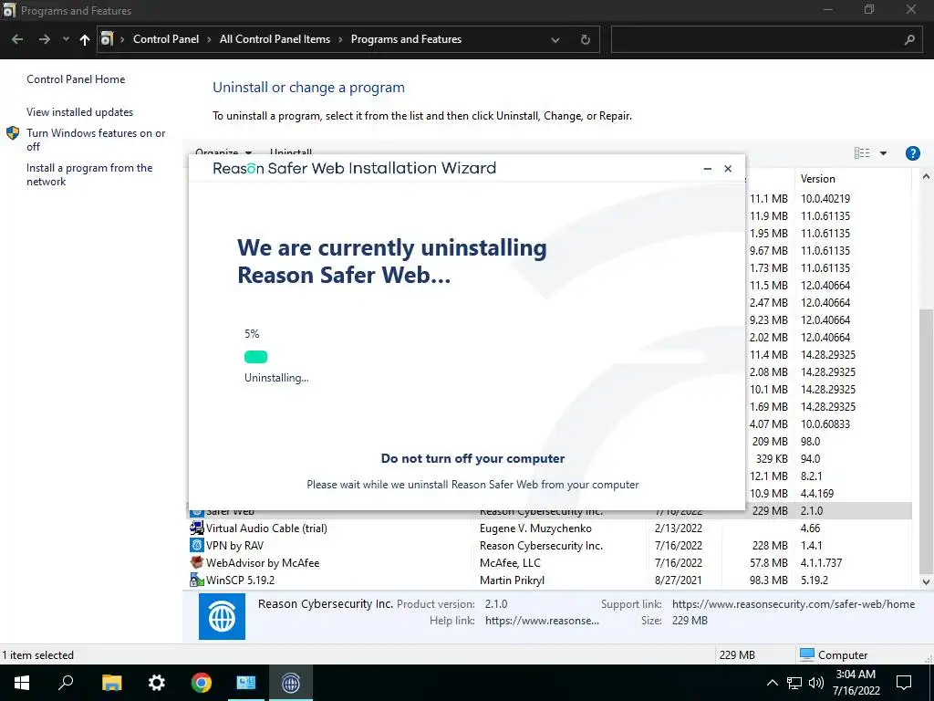934x701 pixels.
Task: Open the Help link URL in details pane
Action: (x=542, y=621)
